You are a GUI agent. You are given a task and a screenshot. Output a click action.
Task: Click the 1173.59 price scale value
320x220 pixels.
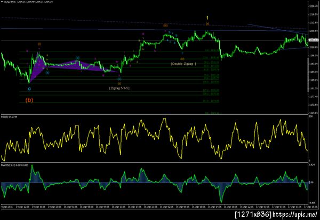(x=314, y=105)
